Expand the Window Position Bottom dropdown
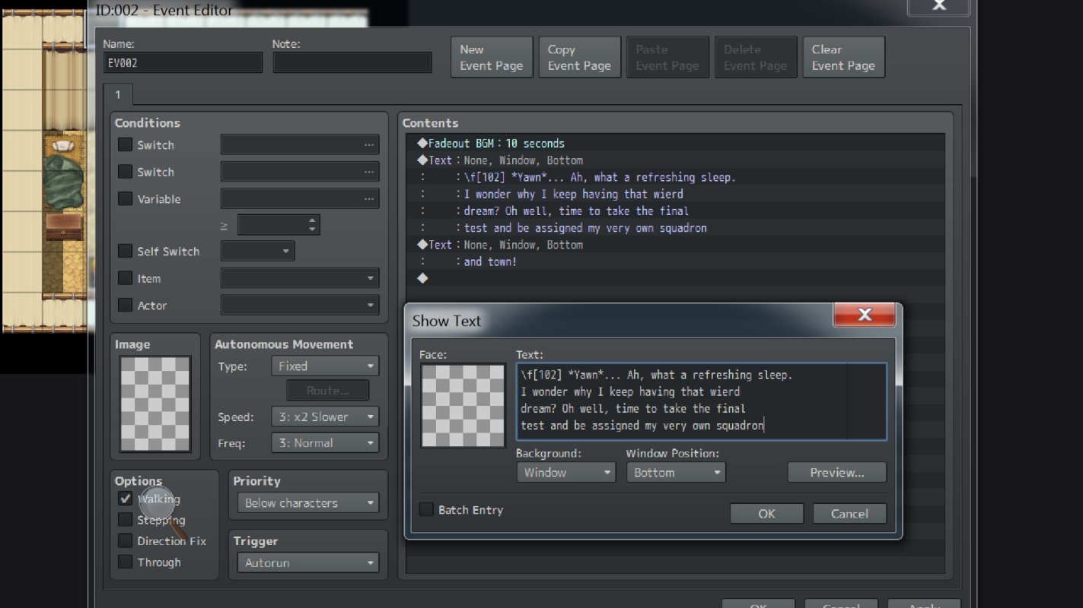Viewport: 1083px width, 608px height. pyautogui.click(x=676, y=472)
